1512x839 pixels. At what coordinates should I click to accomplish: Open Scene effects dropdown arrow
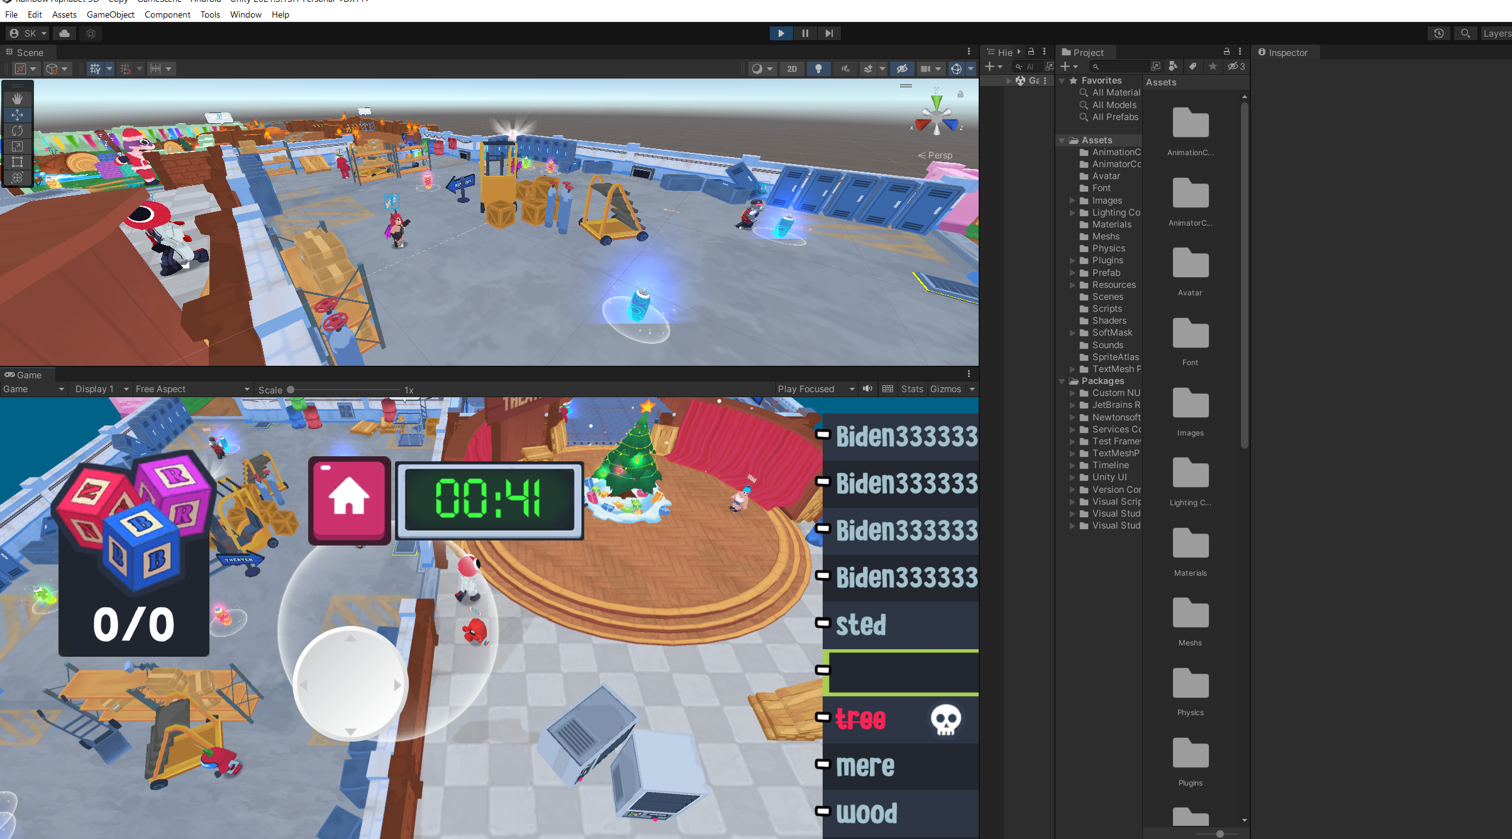click(x=882, y=69)
